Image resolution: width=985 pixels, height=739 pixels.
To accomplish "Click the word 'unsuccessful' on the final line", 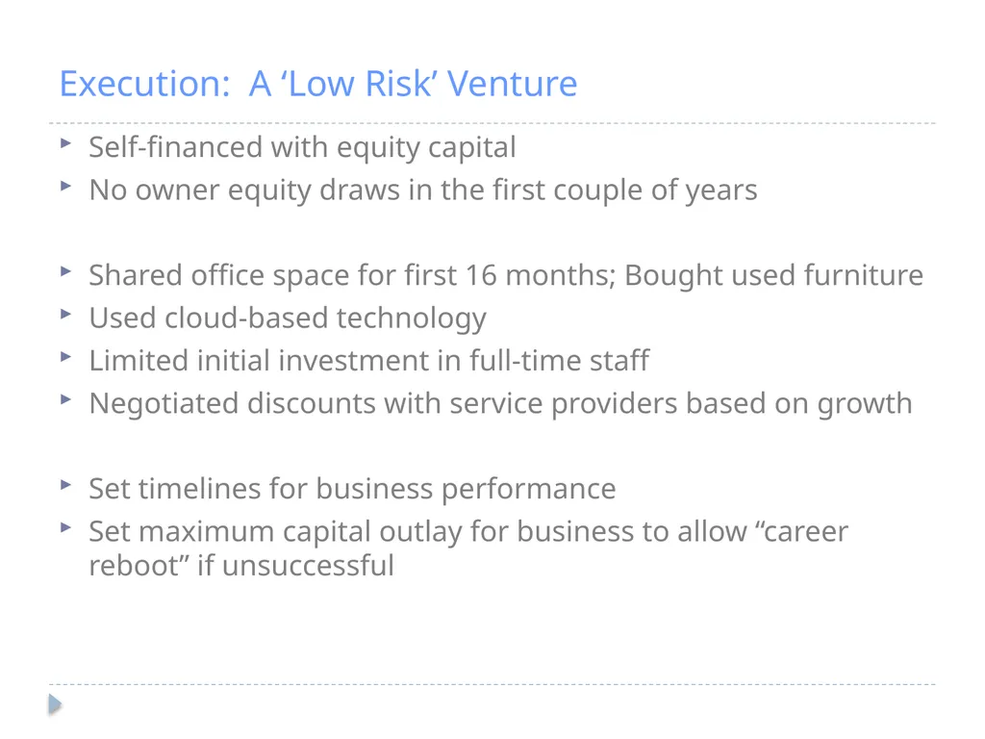I will pos(308,565).
